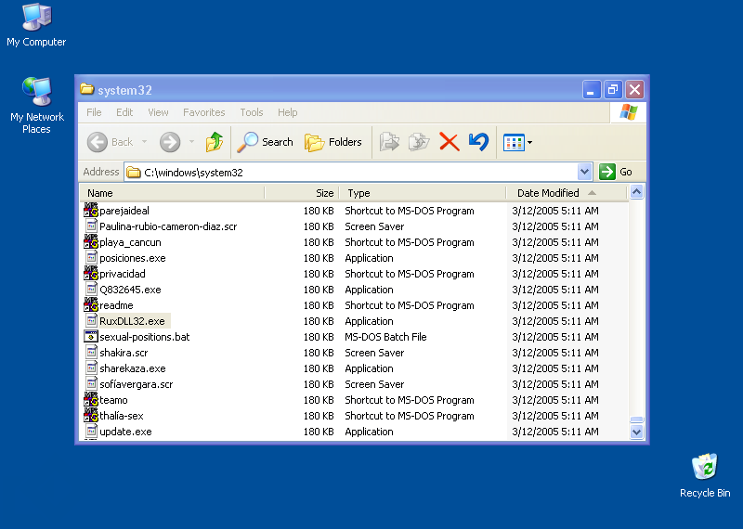The height and width of the screenshot is (529, 743).
Task: Open the Edit menu
Action: click(x=124, y=112)
